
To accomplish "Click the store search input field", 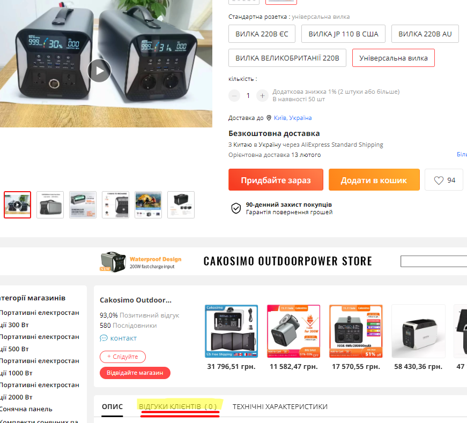I will point(434,261).
